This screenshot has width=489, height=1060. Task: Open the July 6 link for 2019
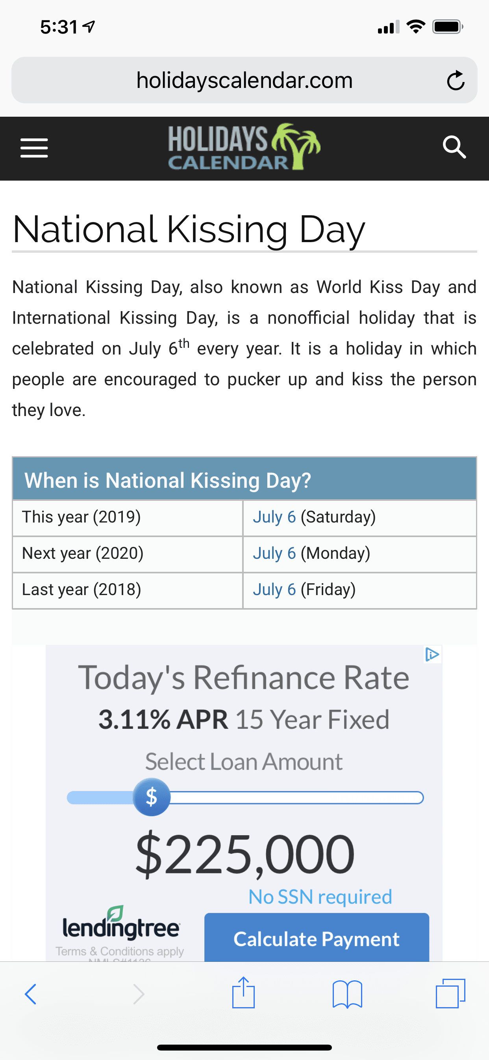point(274,517)
